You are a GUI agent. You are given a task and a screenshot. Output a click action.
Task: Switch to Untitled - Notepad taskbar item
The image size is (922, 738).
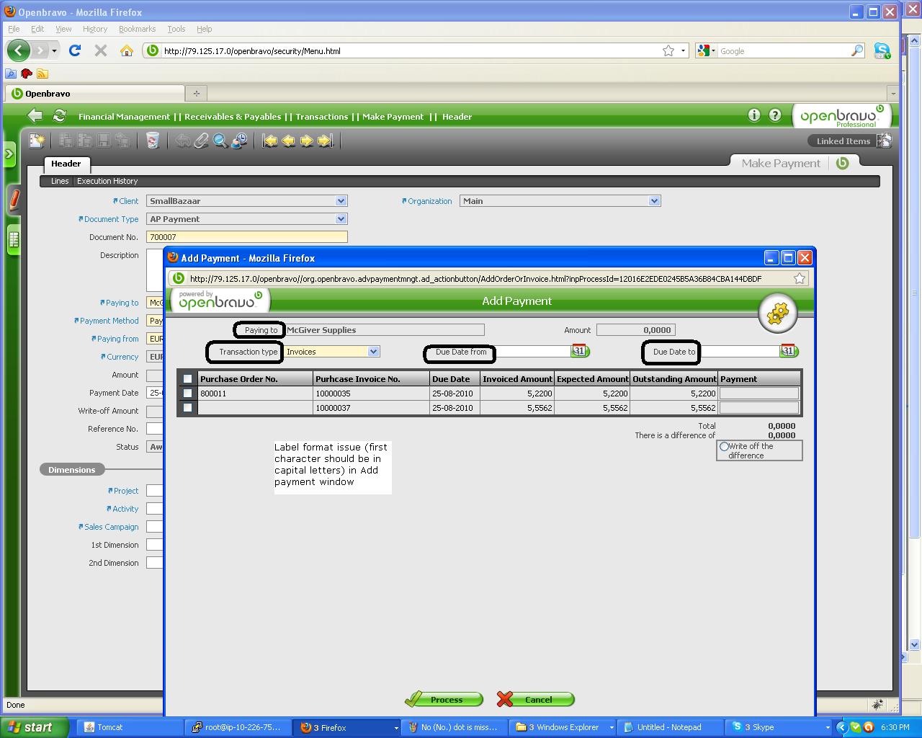[671, 727]
